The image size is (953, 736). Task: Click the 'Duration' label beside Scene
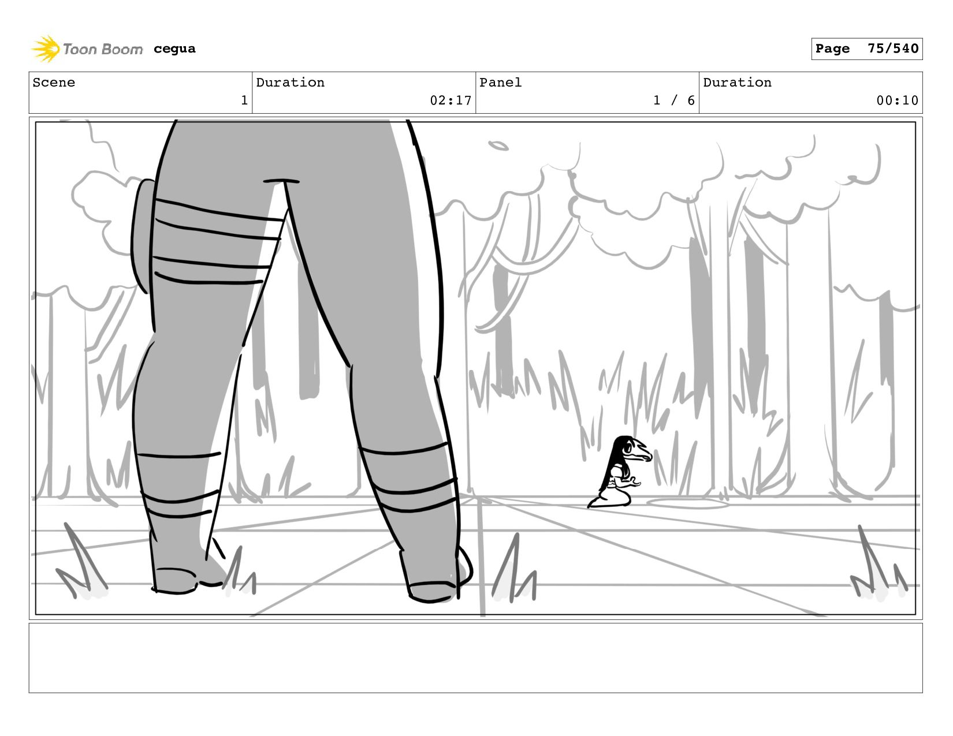point(290,83)
